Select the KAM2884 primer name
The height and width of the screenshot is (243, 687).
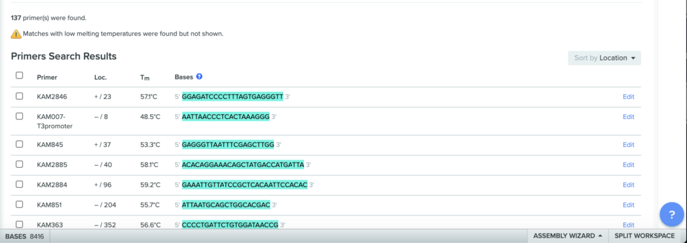click(52, 185)
